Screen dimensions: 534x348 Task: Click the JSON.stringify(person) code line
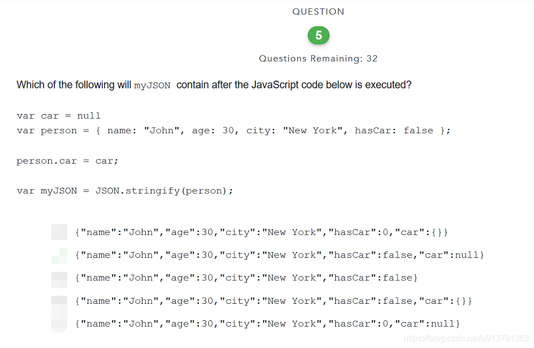[x=125, y=190]
